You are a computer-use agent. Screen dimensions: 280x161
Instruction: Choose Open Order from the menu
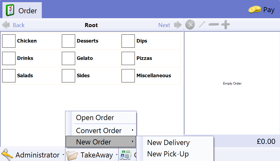(95, 118)
